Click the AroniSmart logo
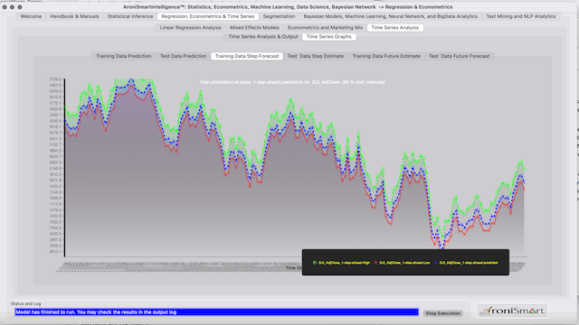The height and width of the screenshot is (325, 579). pos(513,311)
